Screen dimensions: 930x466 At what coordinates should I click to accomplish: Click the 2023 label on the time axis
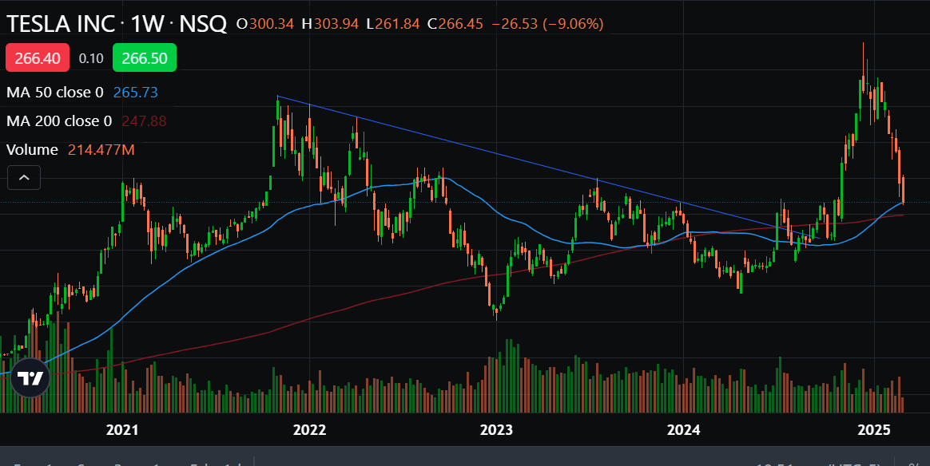(496, 430)
